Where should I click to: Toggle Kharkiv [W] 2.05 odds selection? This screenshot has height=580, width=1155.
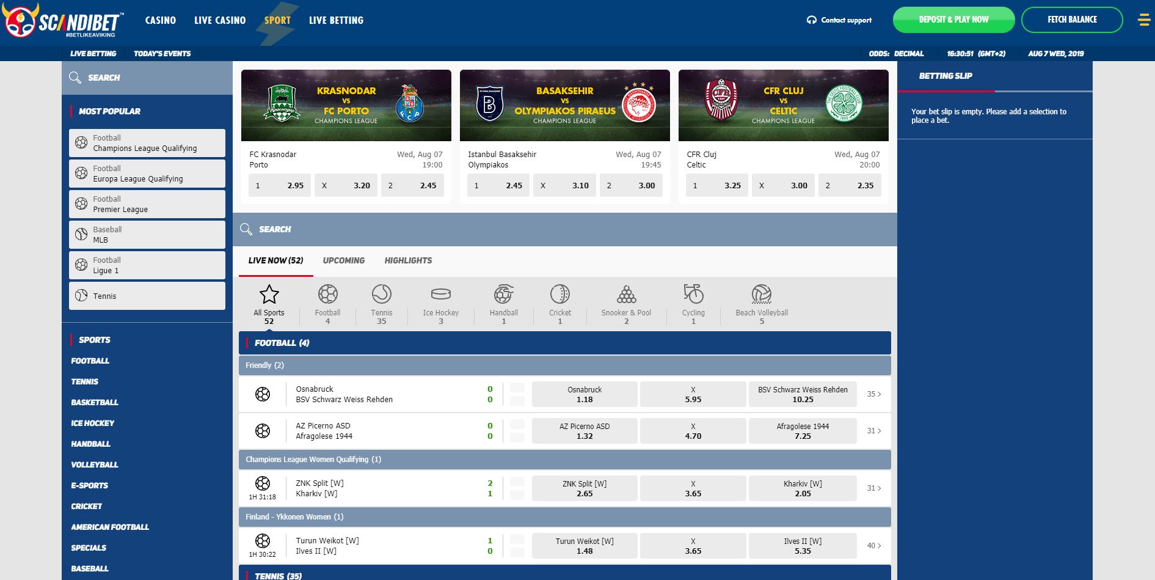803,488
